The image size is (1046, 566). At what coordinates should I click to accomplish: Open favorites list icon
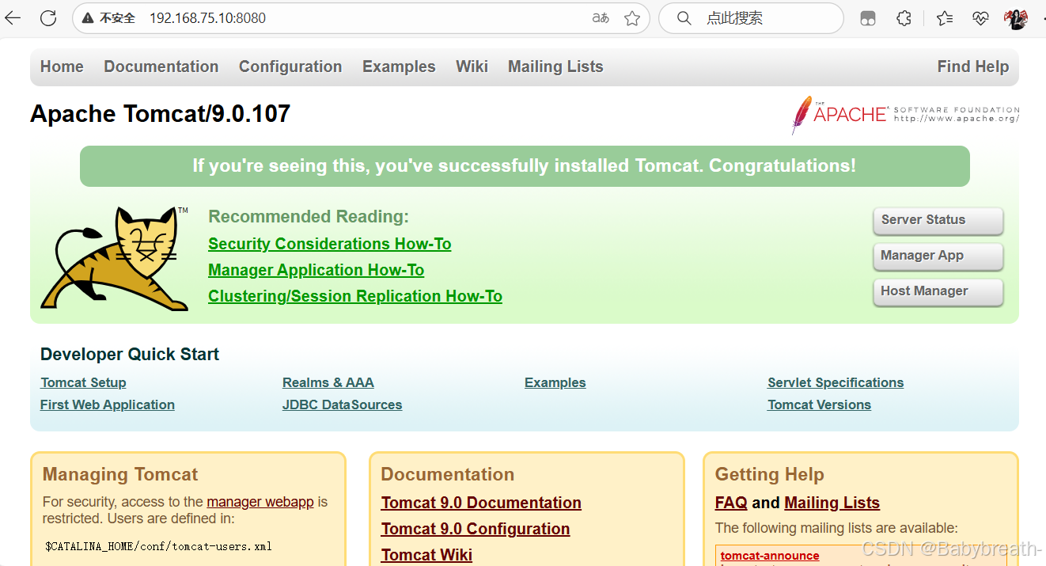click(x=945, y=18)
